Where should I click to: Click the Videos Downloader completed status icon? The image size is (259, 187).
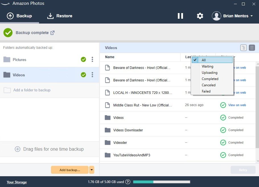[223, 130]
